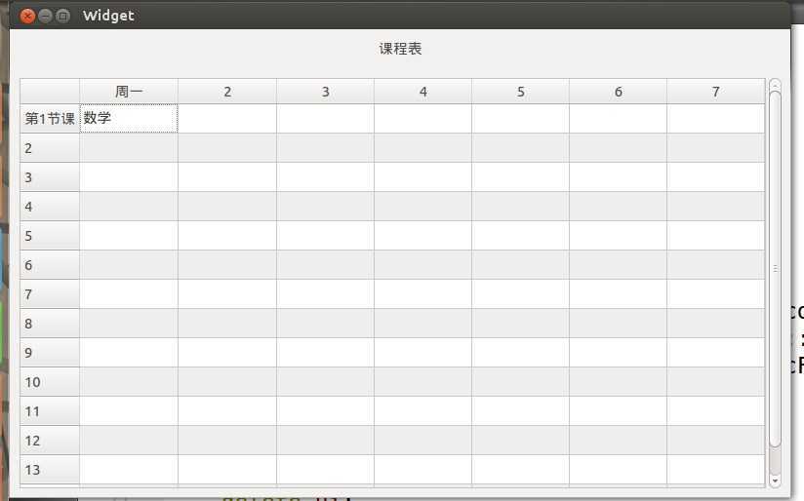
Task: Select cell in row 5, column 4
Action: 423,236
